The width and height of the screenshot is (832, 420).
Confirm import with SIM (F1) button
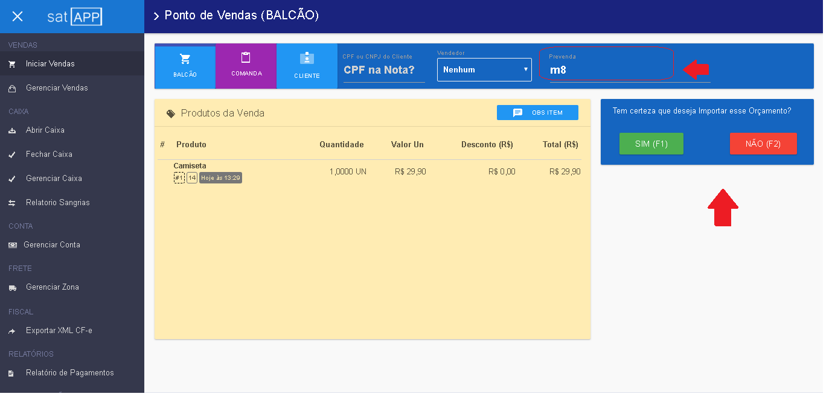[x=651, y=144]
